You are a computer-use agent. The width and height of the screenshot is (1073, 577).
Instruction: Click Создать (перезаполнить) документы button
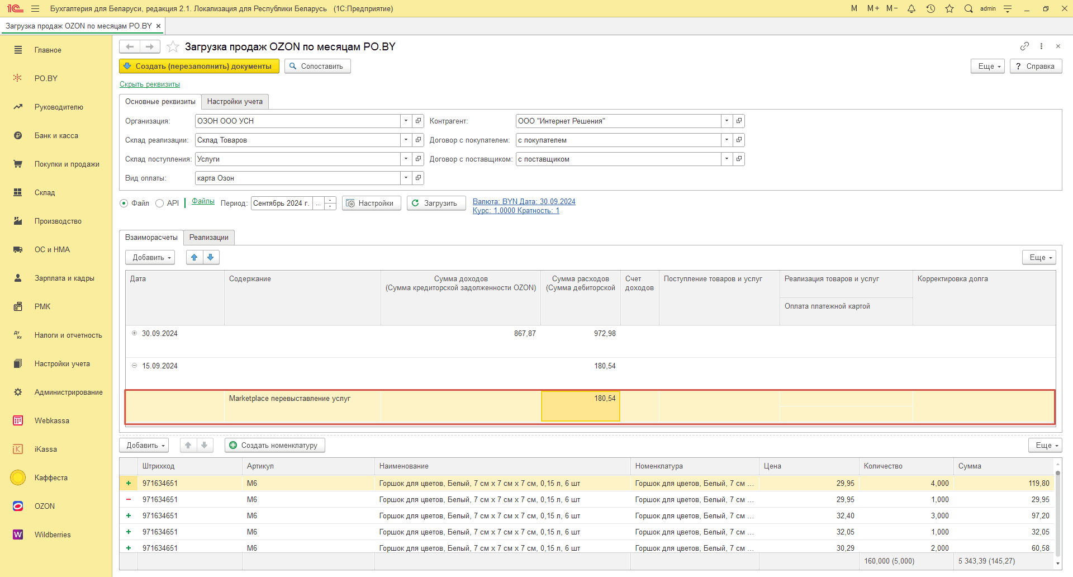[199, 66]
